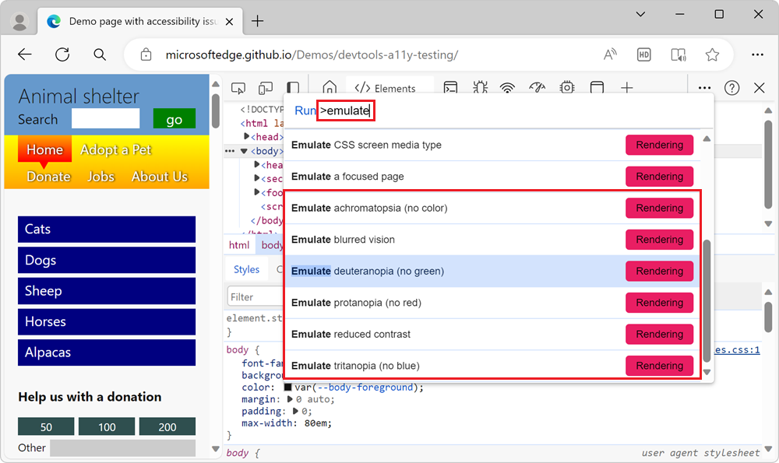Expand the padding property triangle

(x=296, y=411)
